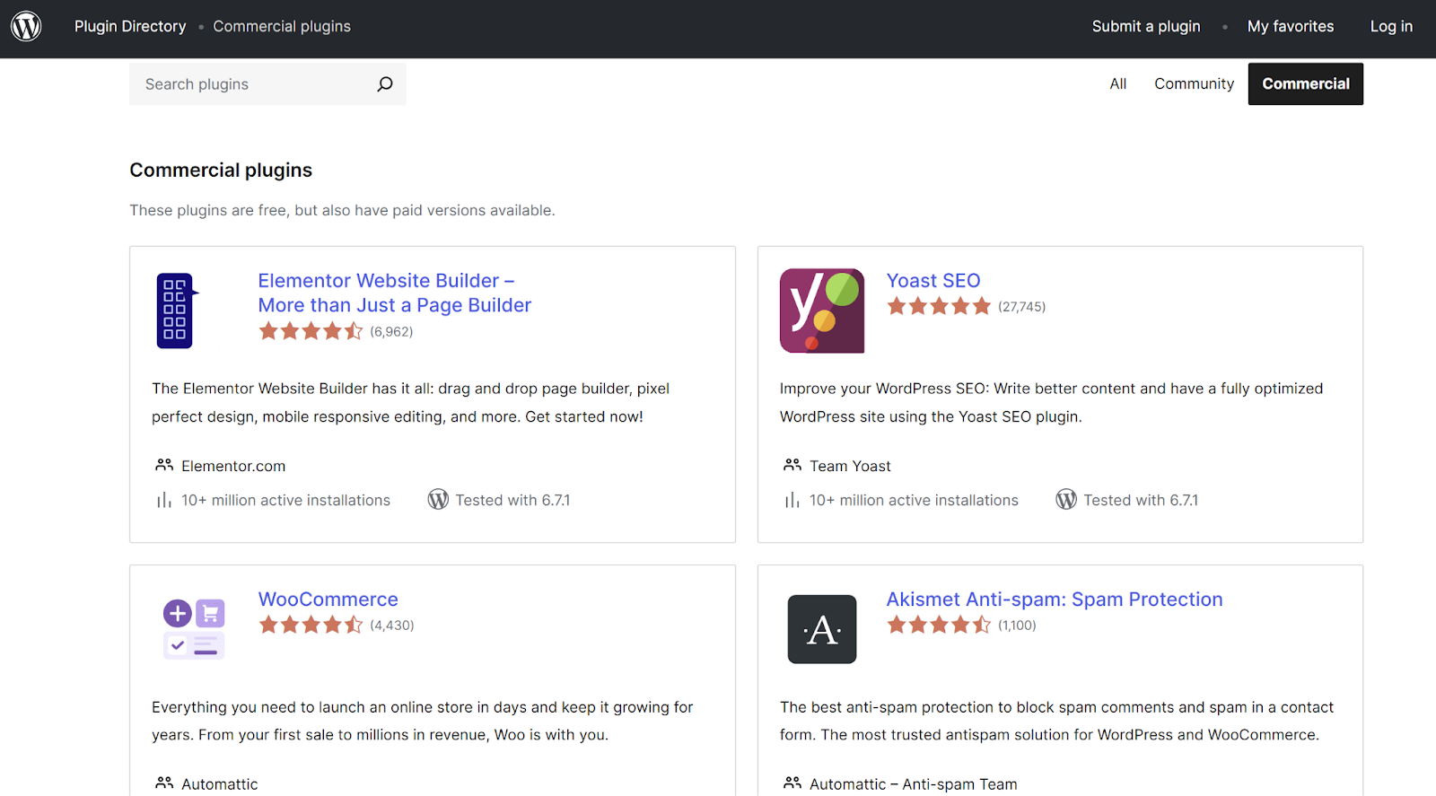Go to My favorites
This screenshot has width=1436, height=796.
coord(1290,27)
